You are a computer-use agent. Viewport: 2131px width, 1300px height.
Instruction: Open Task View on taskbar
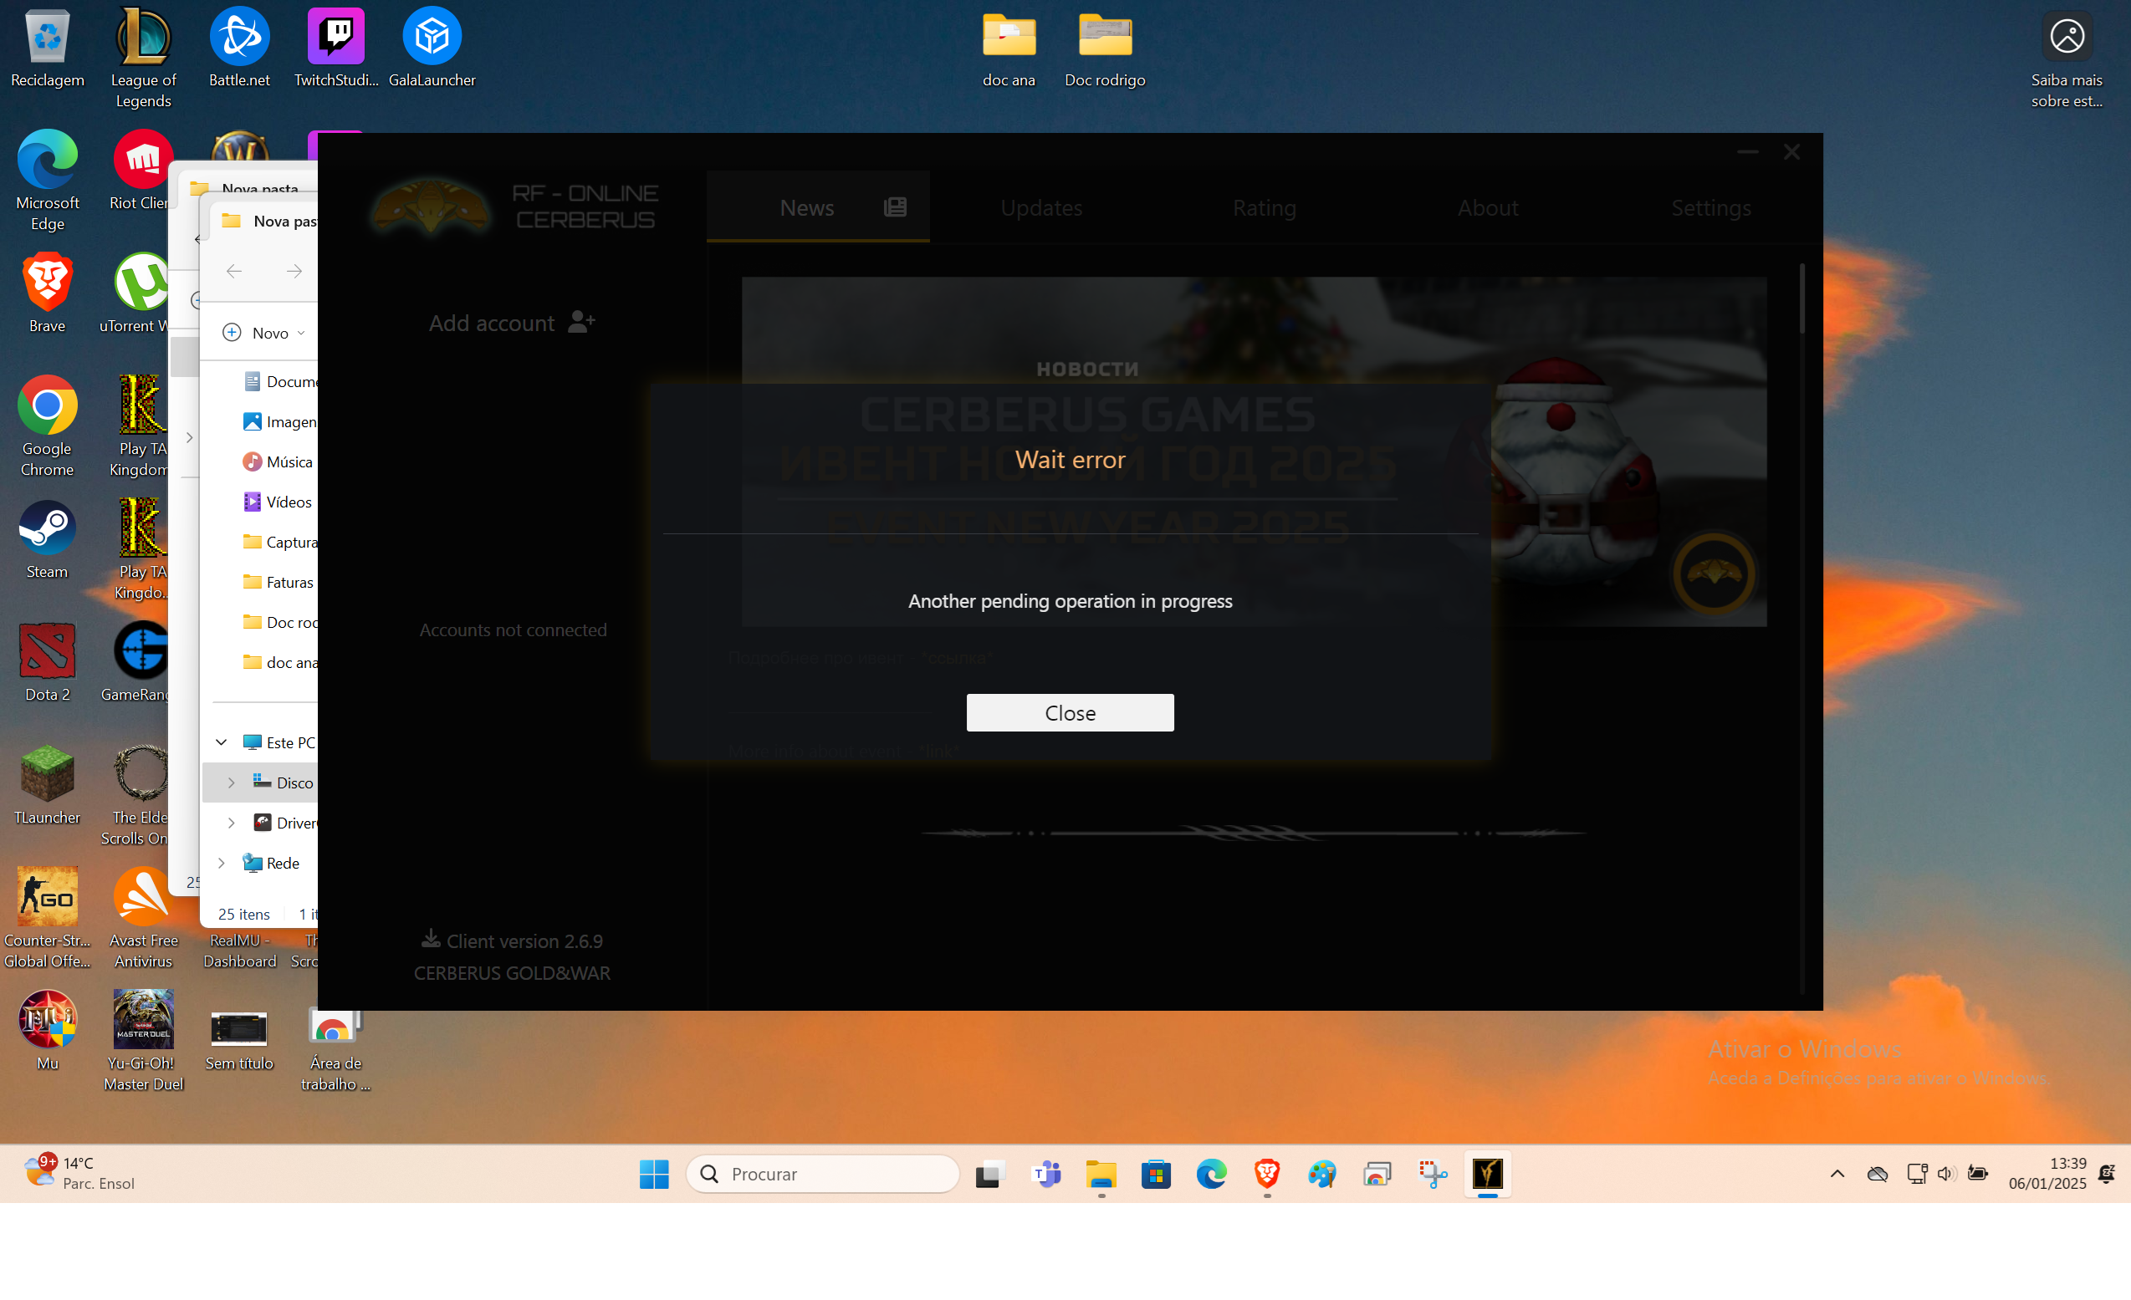[990, 1174]
